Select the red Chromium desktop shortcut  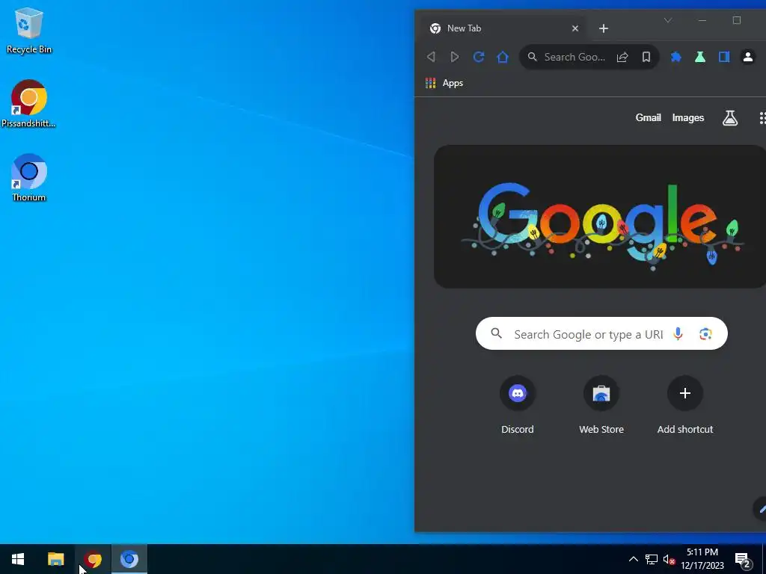point(29,104)
